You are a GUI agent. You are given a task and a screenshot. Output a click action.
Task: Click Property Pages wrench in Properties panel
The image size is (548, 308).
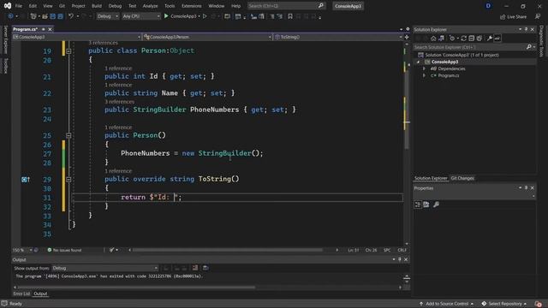[436, 204]
